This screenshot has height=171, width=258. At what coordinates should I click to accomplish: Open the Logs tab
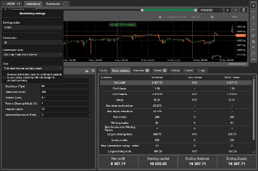tap(202, 70)
